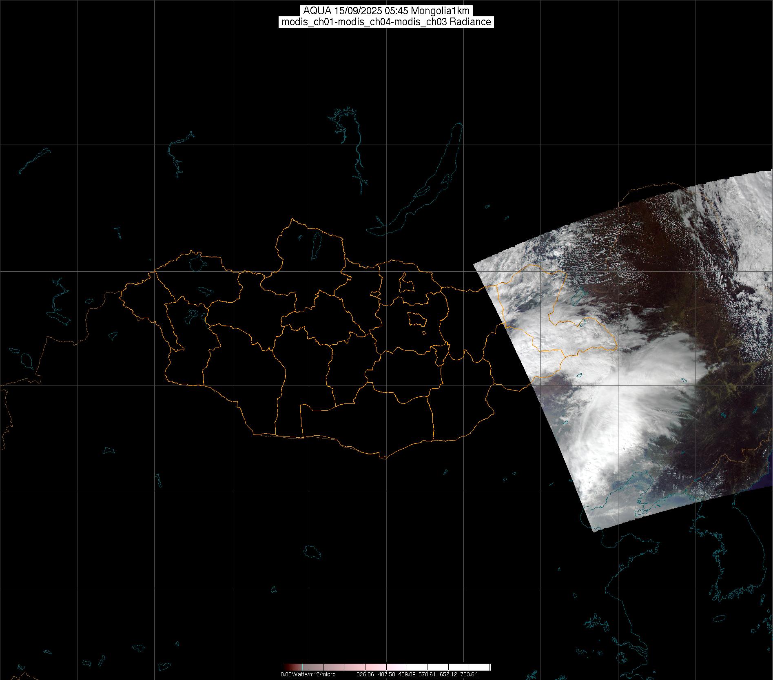Select the 733.64 scale value label
The image size is (773, 680).
pyautogui.click(x=469, y=674)
